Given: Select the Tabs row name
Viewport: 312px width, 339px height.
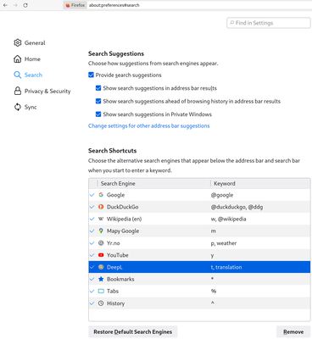Looking at the screenshot, I should click(x=113, y=292).
